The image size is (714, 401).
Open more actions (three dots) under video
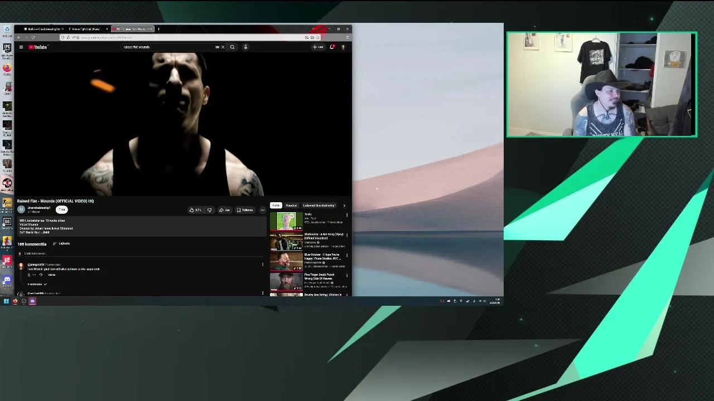[262, 210]
